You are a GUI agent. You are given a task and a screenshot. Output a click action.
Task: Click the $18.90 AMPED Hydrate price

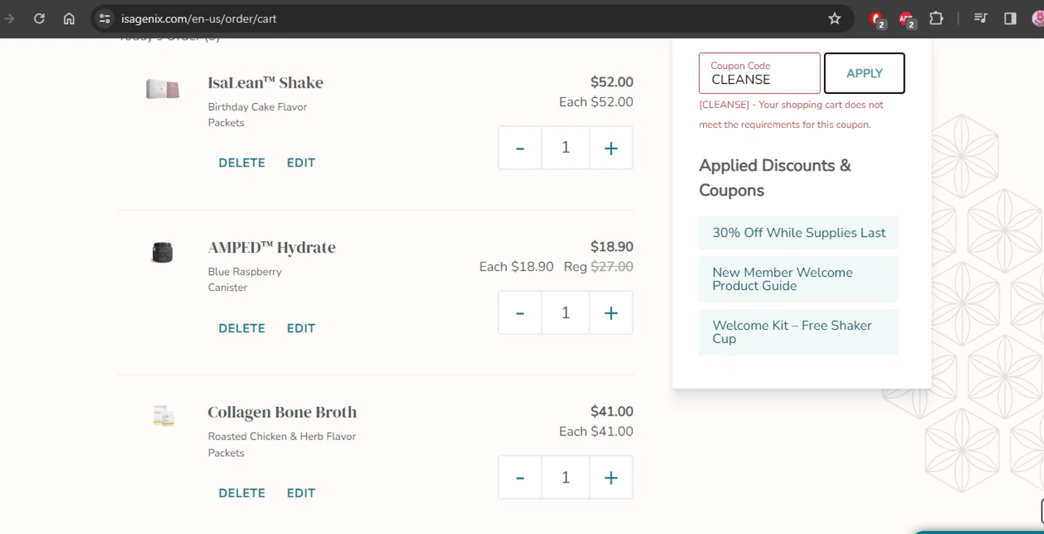tap(612, 247)
